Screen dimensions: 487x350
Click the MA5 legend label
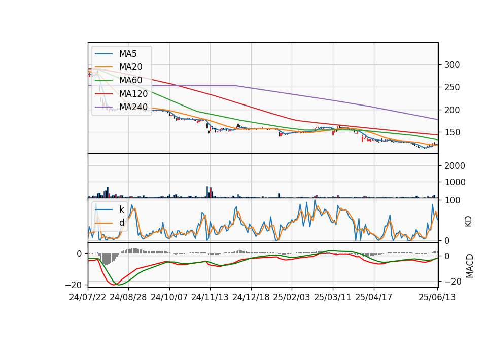pyautogui.click(x=128, y=54)
